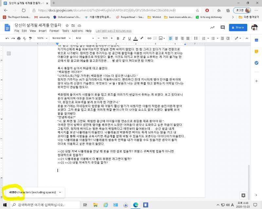
Task: Open the Help menu
Action: pyautogui.click(x=88, y=31)
